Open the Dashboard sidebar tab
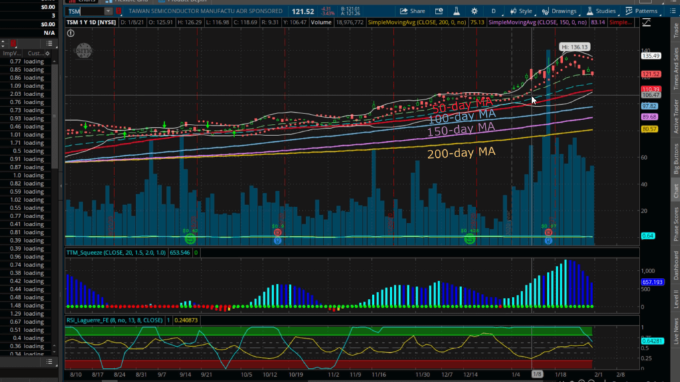The width and height of the screenshot is (680, 382). click(675, 265)
